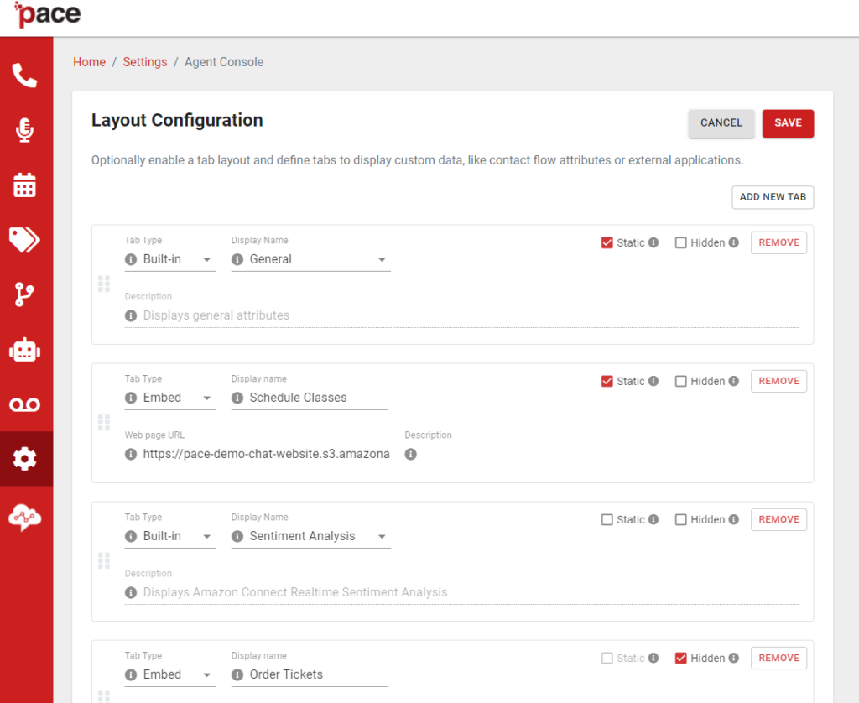Image resolution: width=859 pixels, height=703 pixels.
Task: Go to Settings breadcrumb
Action: [145, 62]
